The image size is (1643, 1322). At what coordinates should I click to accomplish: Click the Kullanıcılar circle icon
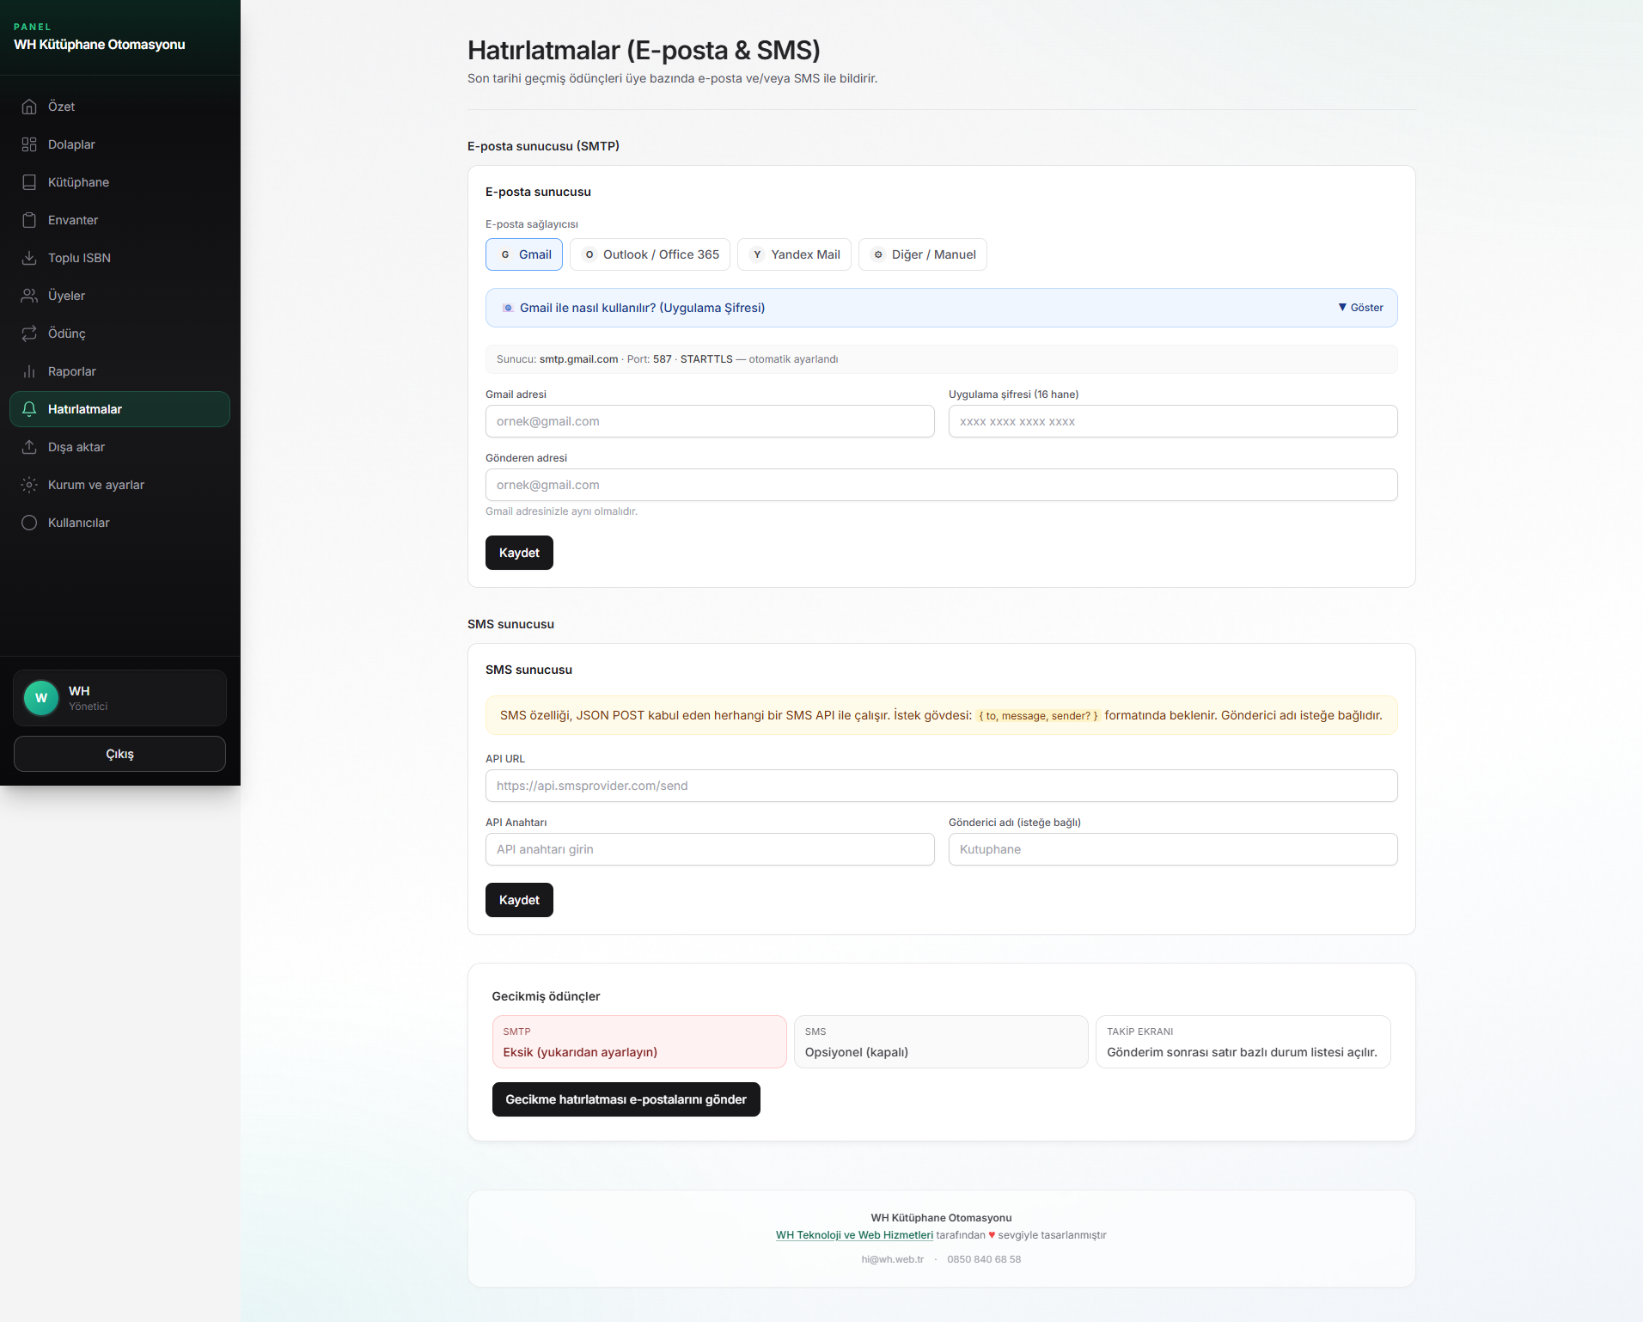pos(29,523)
